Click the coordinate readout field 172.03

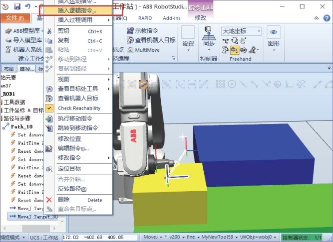[x=100, y=238]
